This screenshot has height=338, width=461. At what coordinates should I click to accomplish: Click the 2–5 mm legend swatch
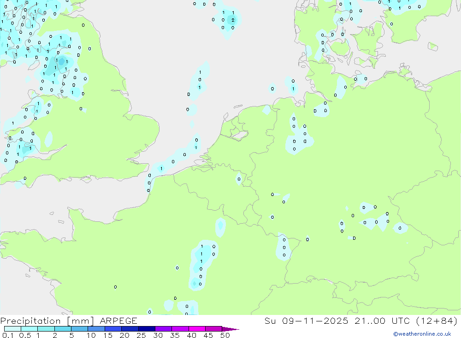pos(63,329)
